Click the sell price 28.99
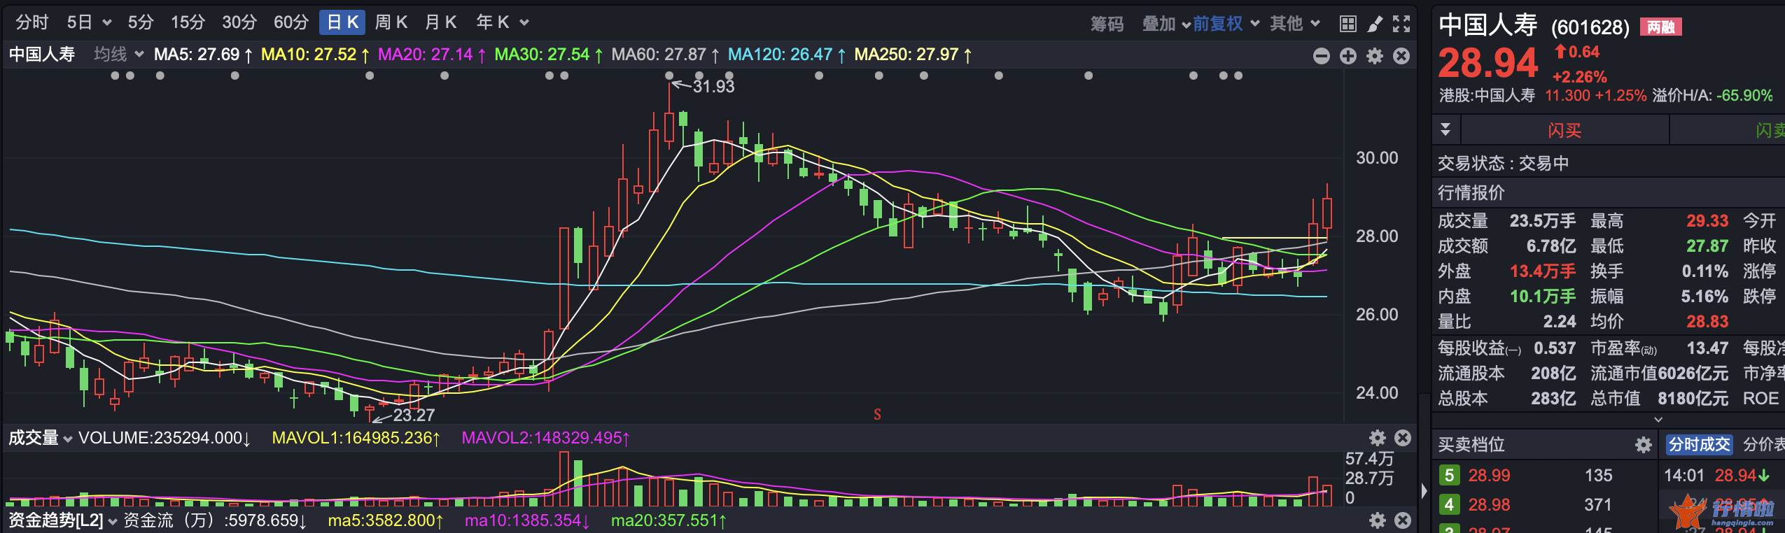Image resolution: width=1785 pixels, height=533 pixels. (x=1489, y=476)
